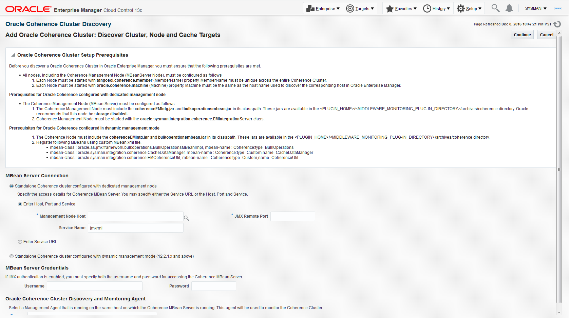Click the Page Refreshed timestamp text
Viewport: 570px width, 318px height.
(513, 24)
